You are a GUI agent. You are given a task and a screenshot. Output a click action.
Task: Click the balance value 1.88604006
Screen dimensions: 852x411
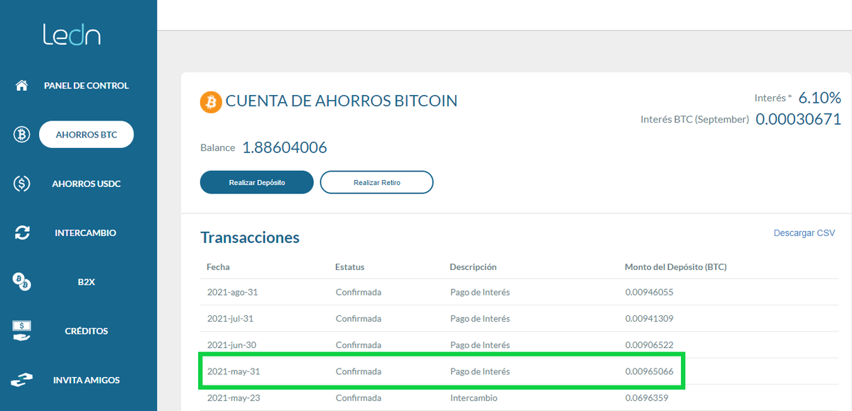click(x=285, y=147)
